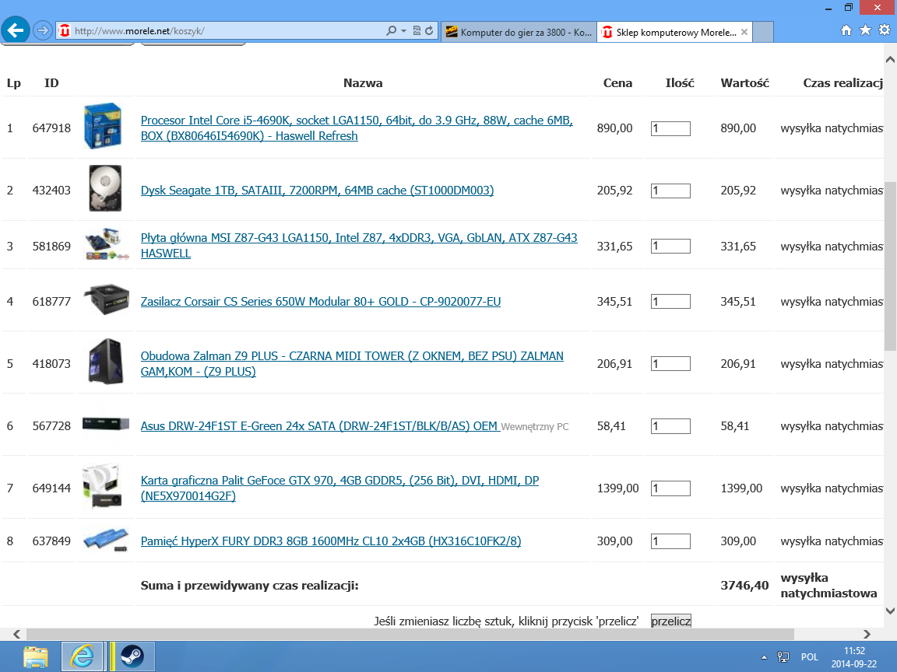Click the vertical scrollbar up arrow
The width and height of the screenshot is (897, 672).
point(890,59)
